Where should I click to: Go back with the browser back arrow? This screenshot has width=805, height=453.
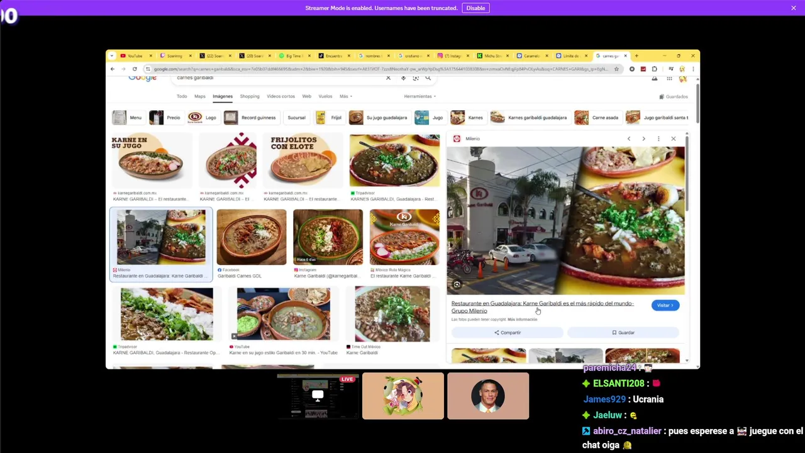point(112,69)
